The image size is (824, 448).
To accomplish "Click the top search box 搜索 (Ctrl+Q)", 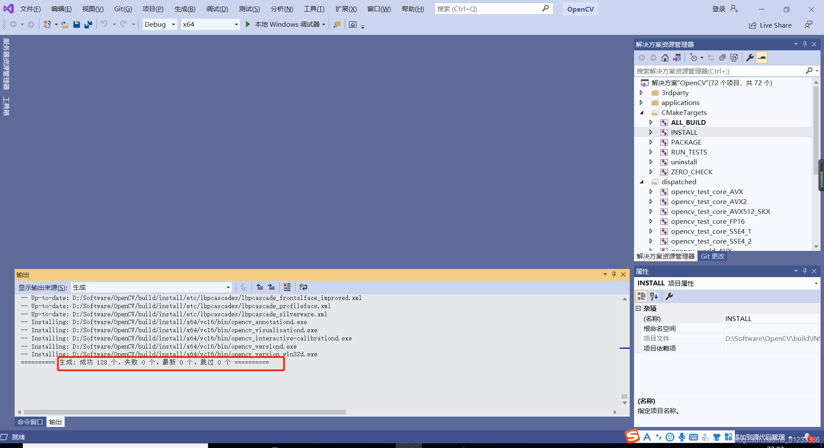I will pyautogui.click(x=494, y=9).
